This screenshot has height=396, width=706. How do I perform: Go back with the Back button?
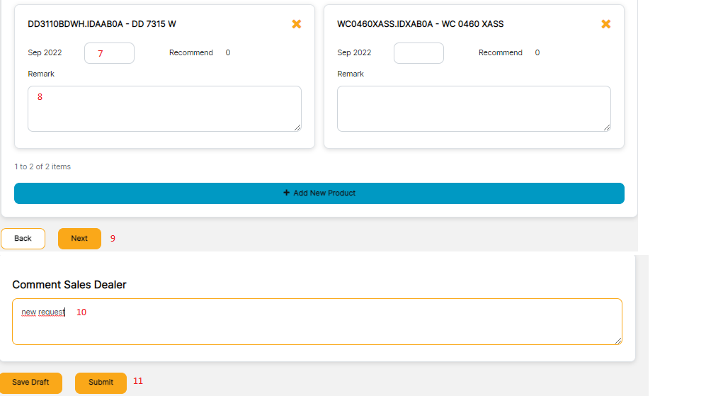23,239
